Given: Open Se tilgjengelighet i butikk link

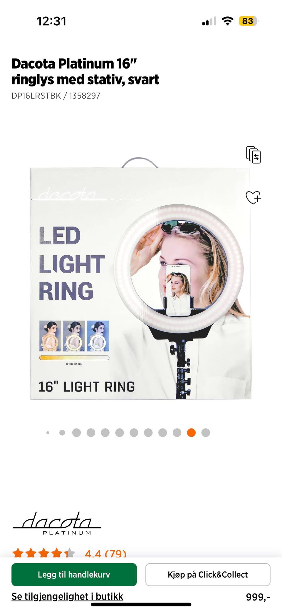Looking at the screenshot, I should 67,596.
